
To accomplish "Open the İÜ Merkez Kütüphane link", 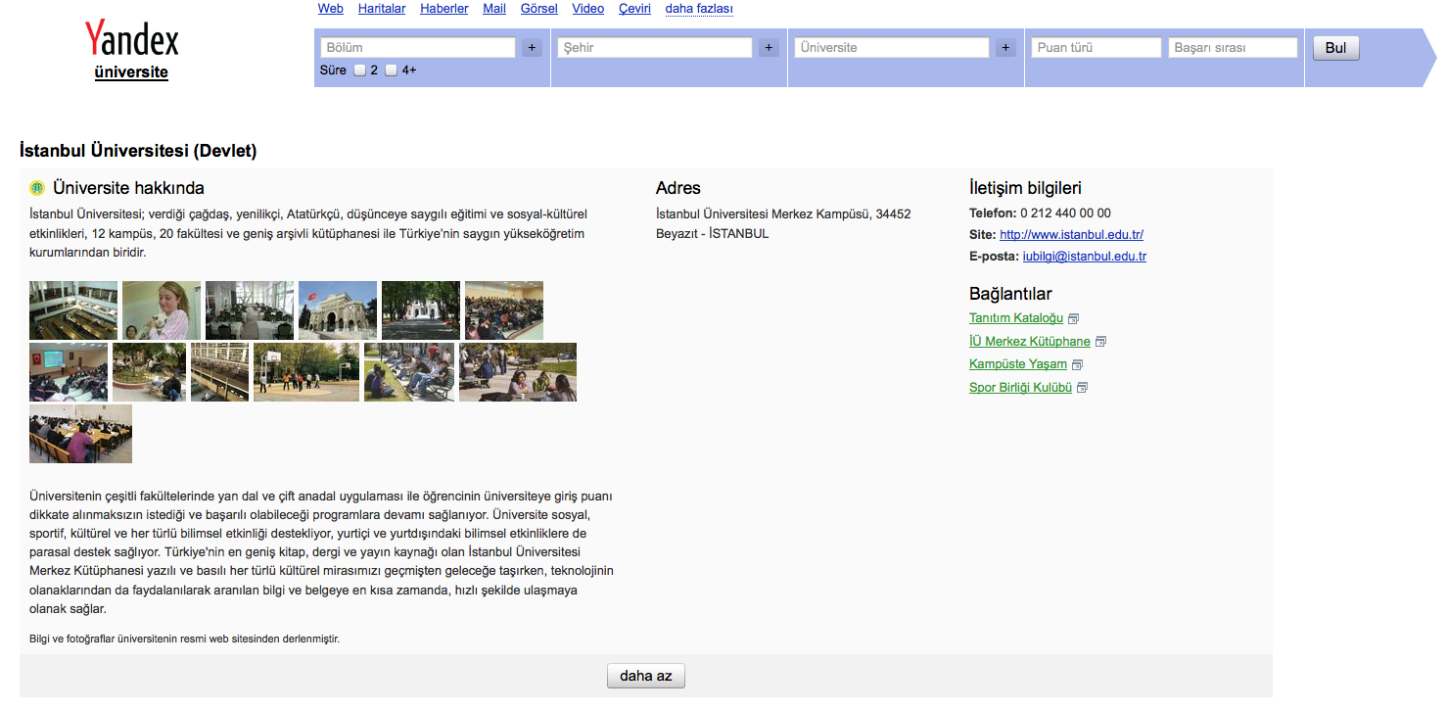I will click(x=1030, y=342).
